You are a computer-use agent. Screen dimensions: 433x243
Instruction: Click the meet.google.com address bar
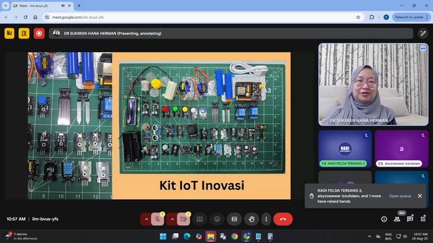pyautogui.click(x=202, y=17)
